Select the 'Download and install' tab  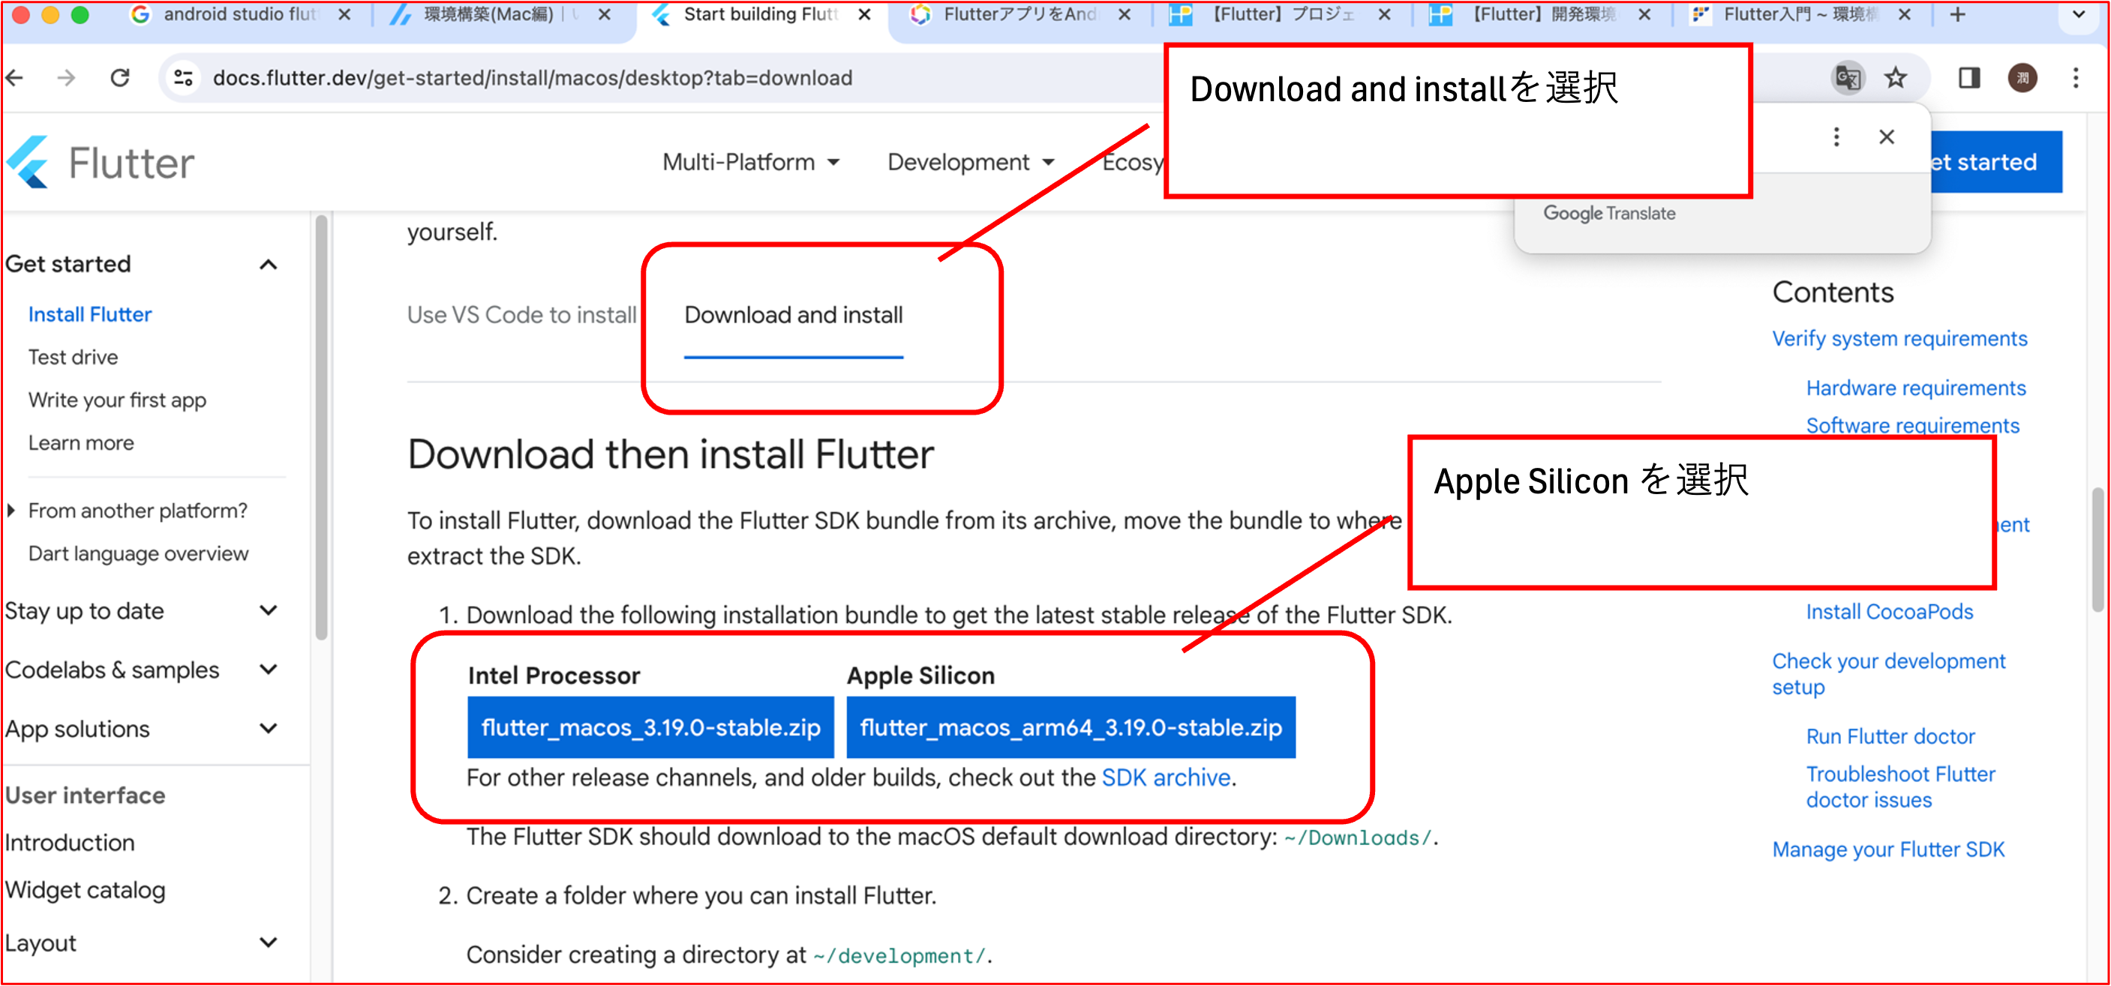tap(793, 315)
